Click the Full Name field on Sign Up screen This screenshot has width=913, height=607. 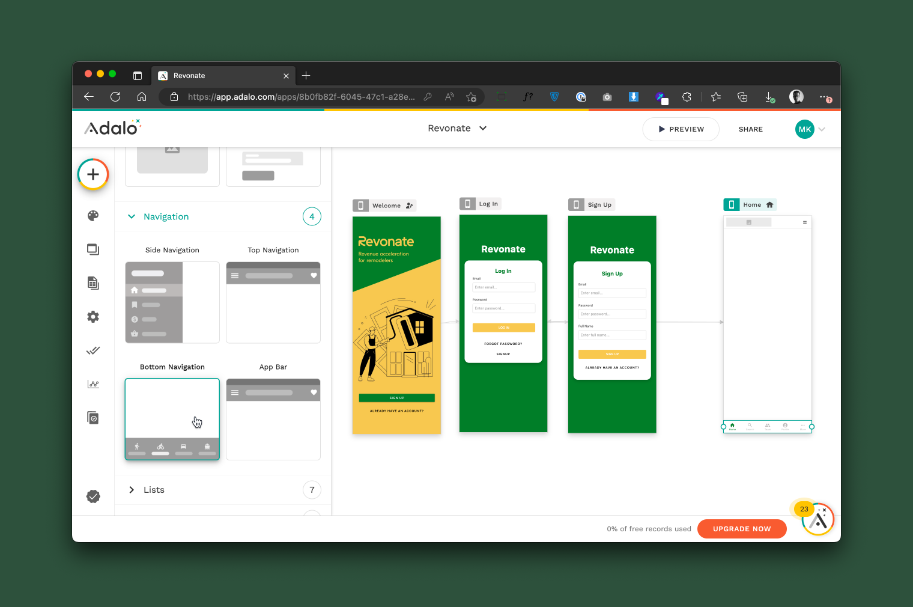[612, 335]
